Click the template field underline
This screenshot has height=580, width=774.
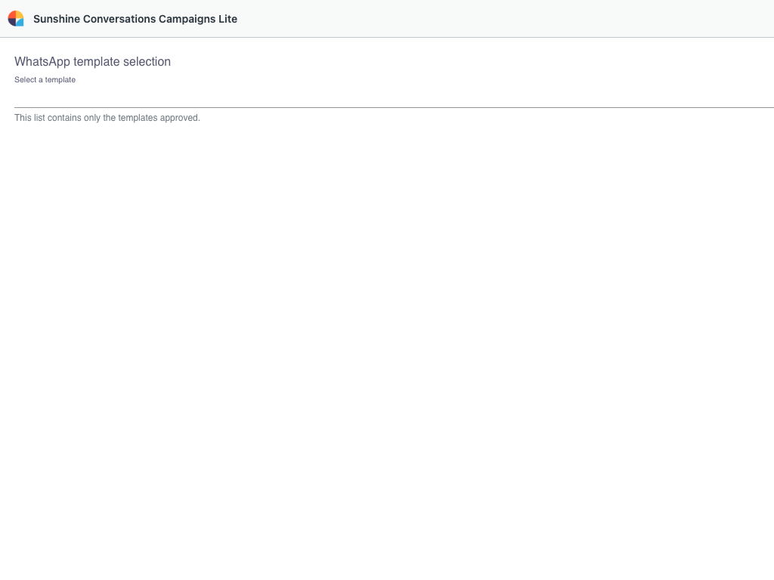(393, 107)
